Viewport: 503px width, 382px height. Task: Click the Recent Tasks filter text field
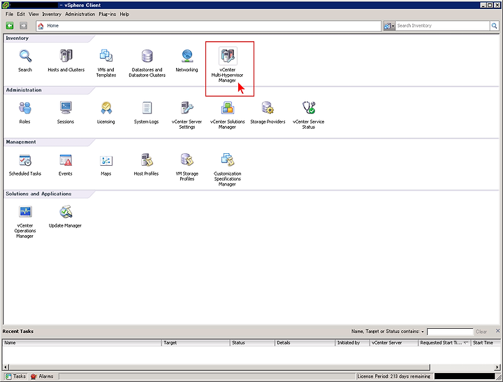point(450,332)
